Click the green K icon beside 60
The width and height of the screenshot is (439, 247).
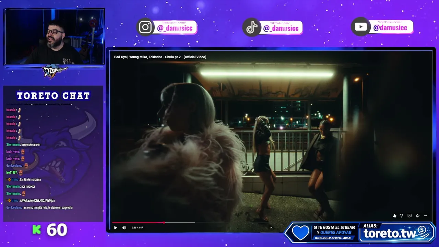click(x=37, y=230)
